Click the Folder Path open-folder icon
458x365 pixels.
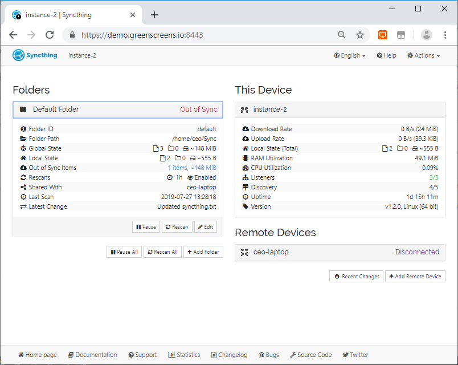pyautogui.click(x=23, y=139)
